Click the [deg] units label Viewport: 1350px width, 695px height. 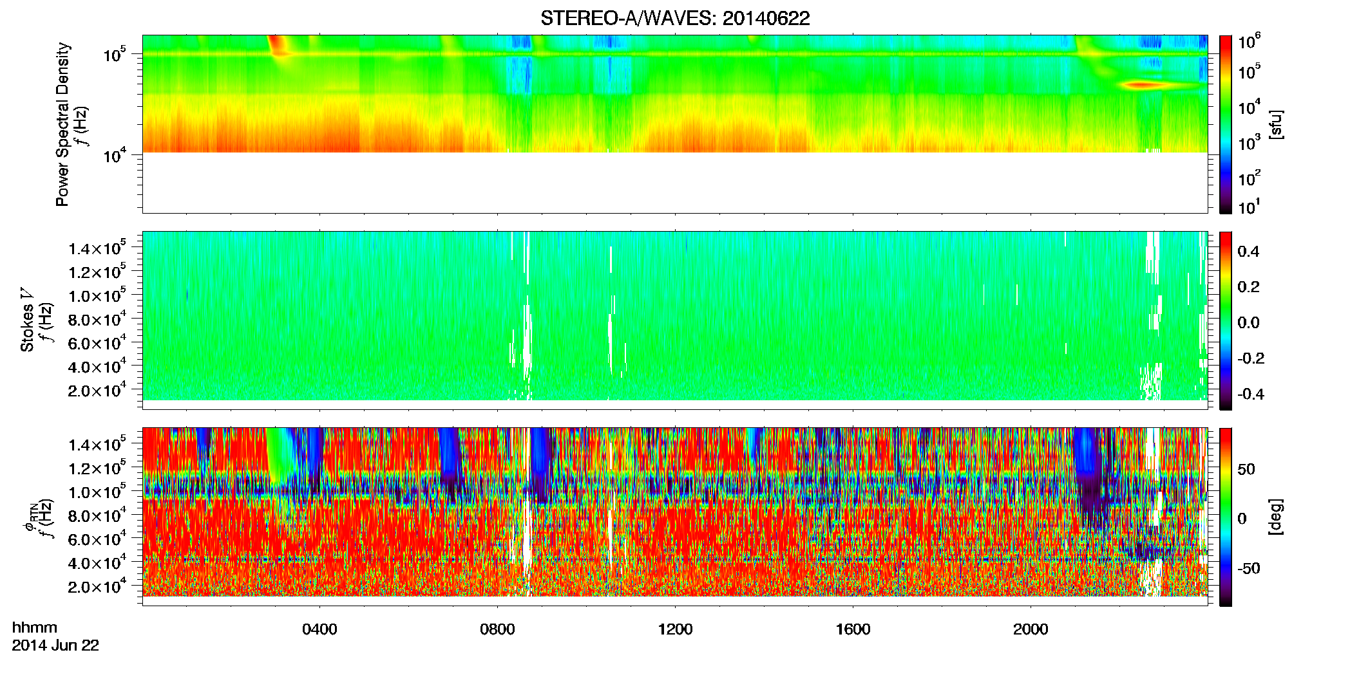(1275, 517)
